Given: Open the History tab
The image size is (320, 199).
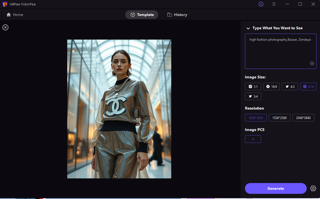Looking at the screenshot, I should click(177, 15).
